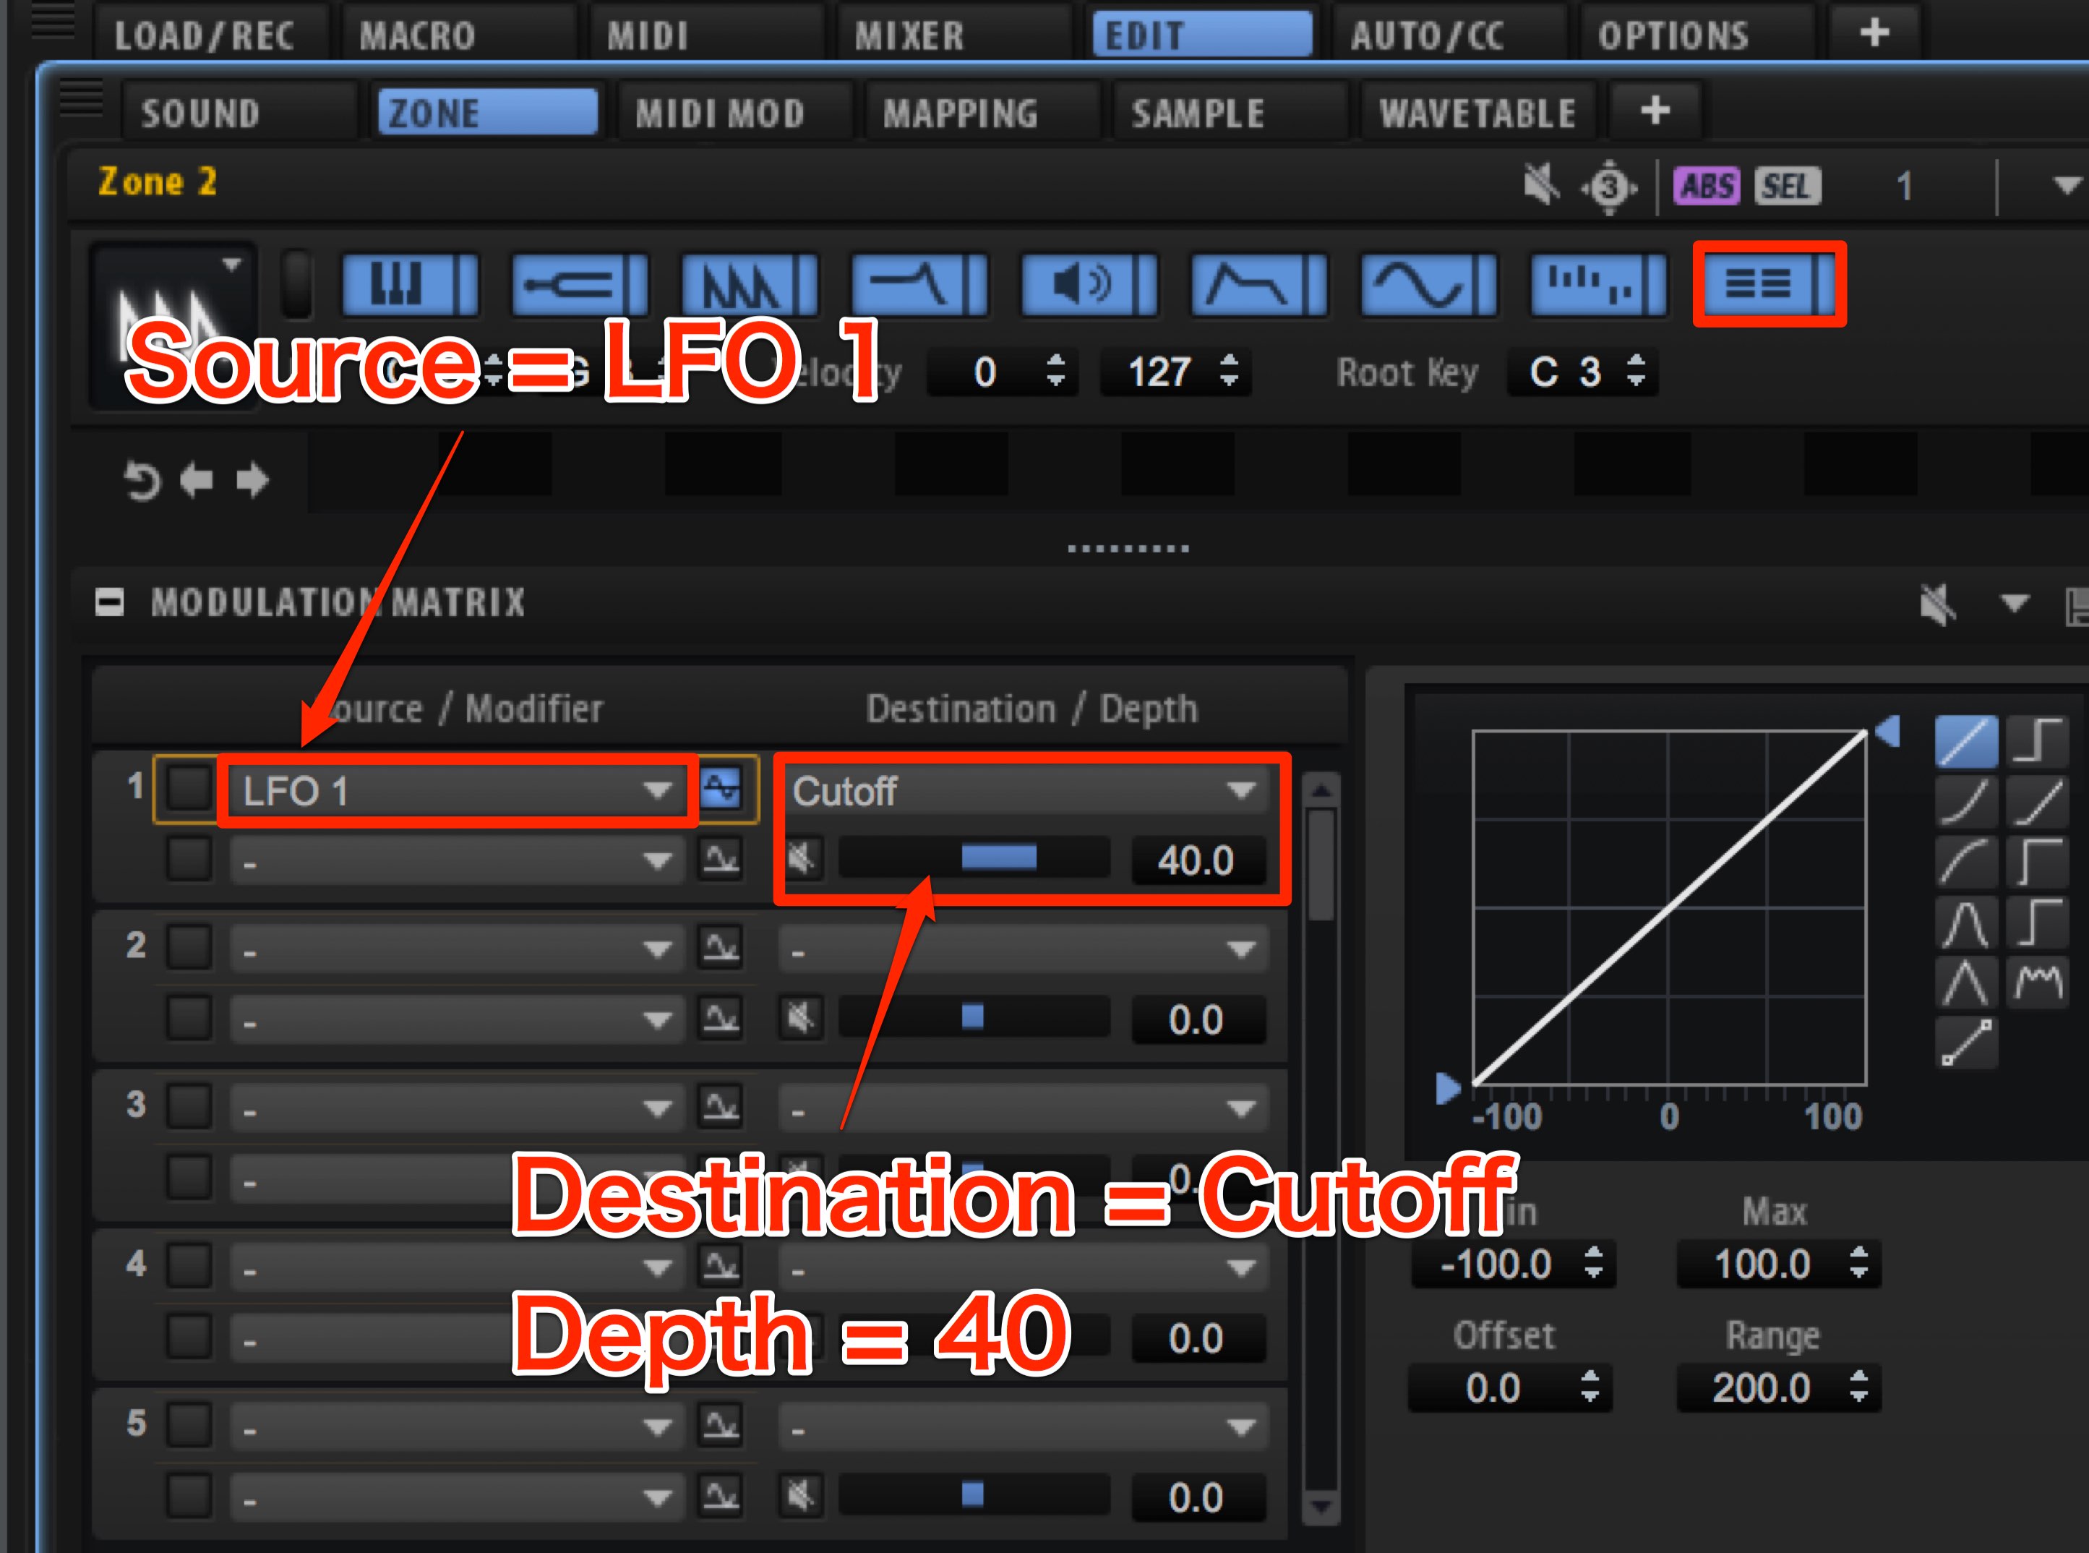Toggle row 1 LFO 1 source checkbox
Image resolution: width=2089 pixels, height=1553 pixels.
pyautogui.click(x=189, y=788)
